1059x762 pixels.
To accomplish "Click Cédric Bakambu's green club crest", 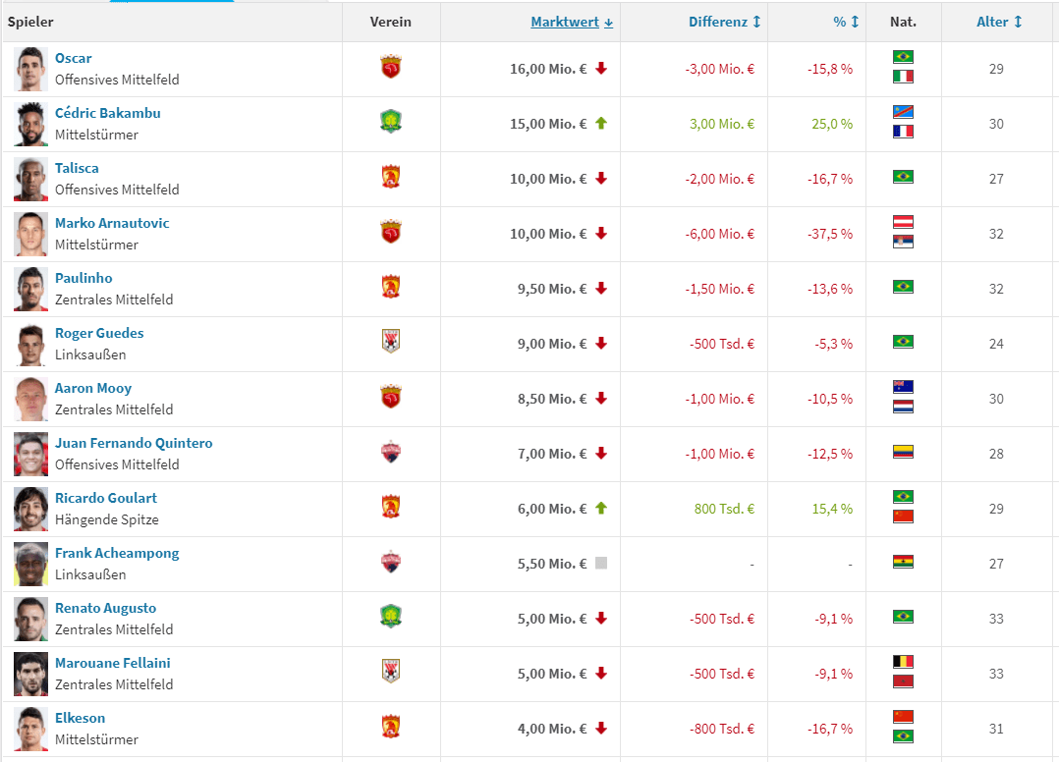I will (391, 123).
